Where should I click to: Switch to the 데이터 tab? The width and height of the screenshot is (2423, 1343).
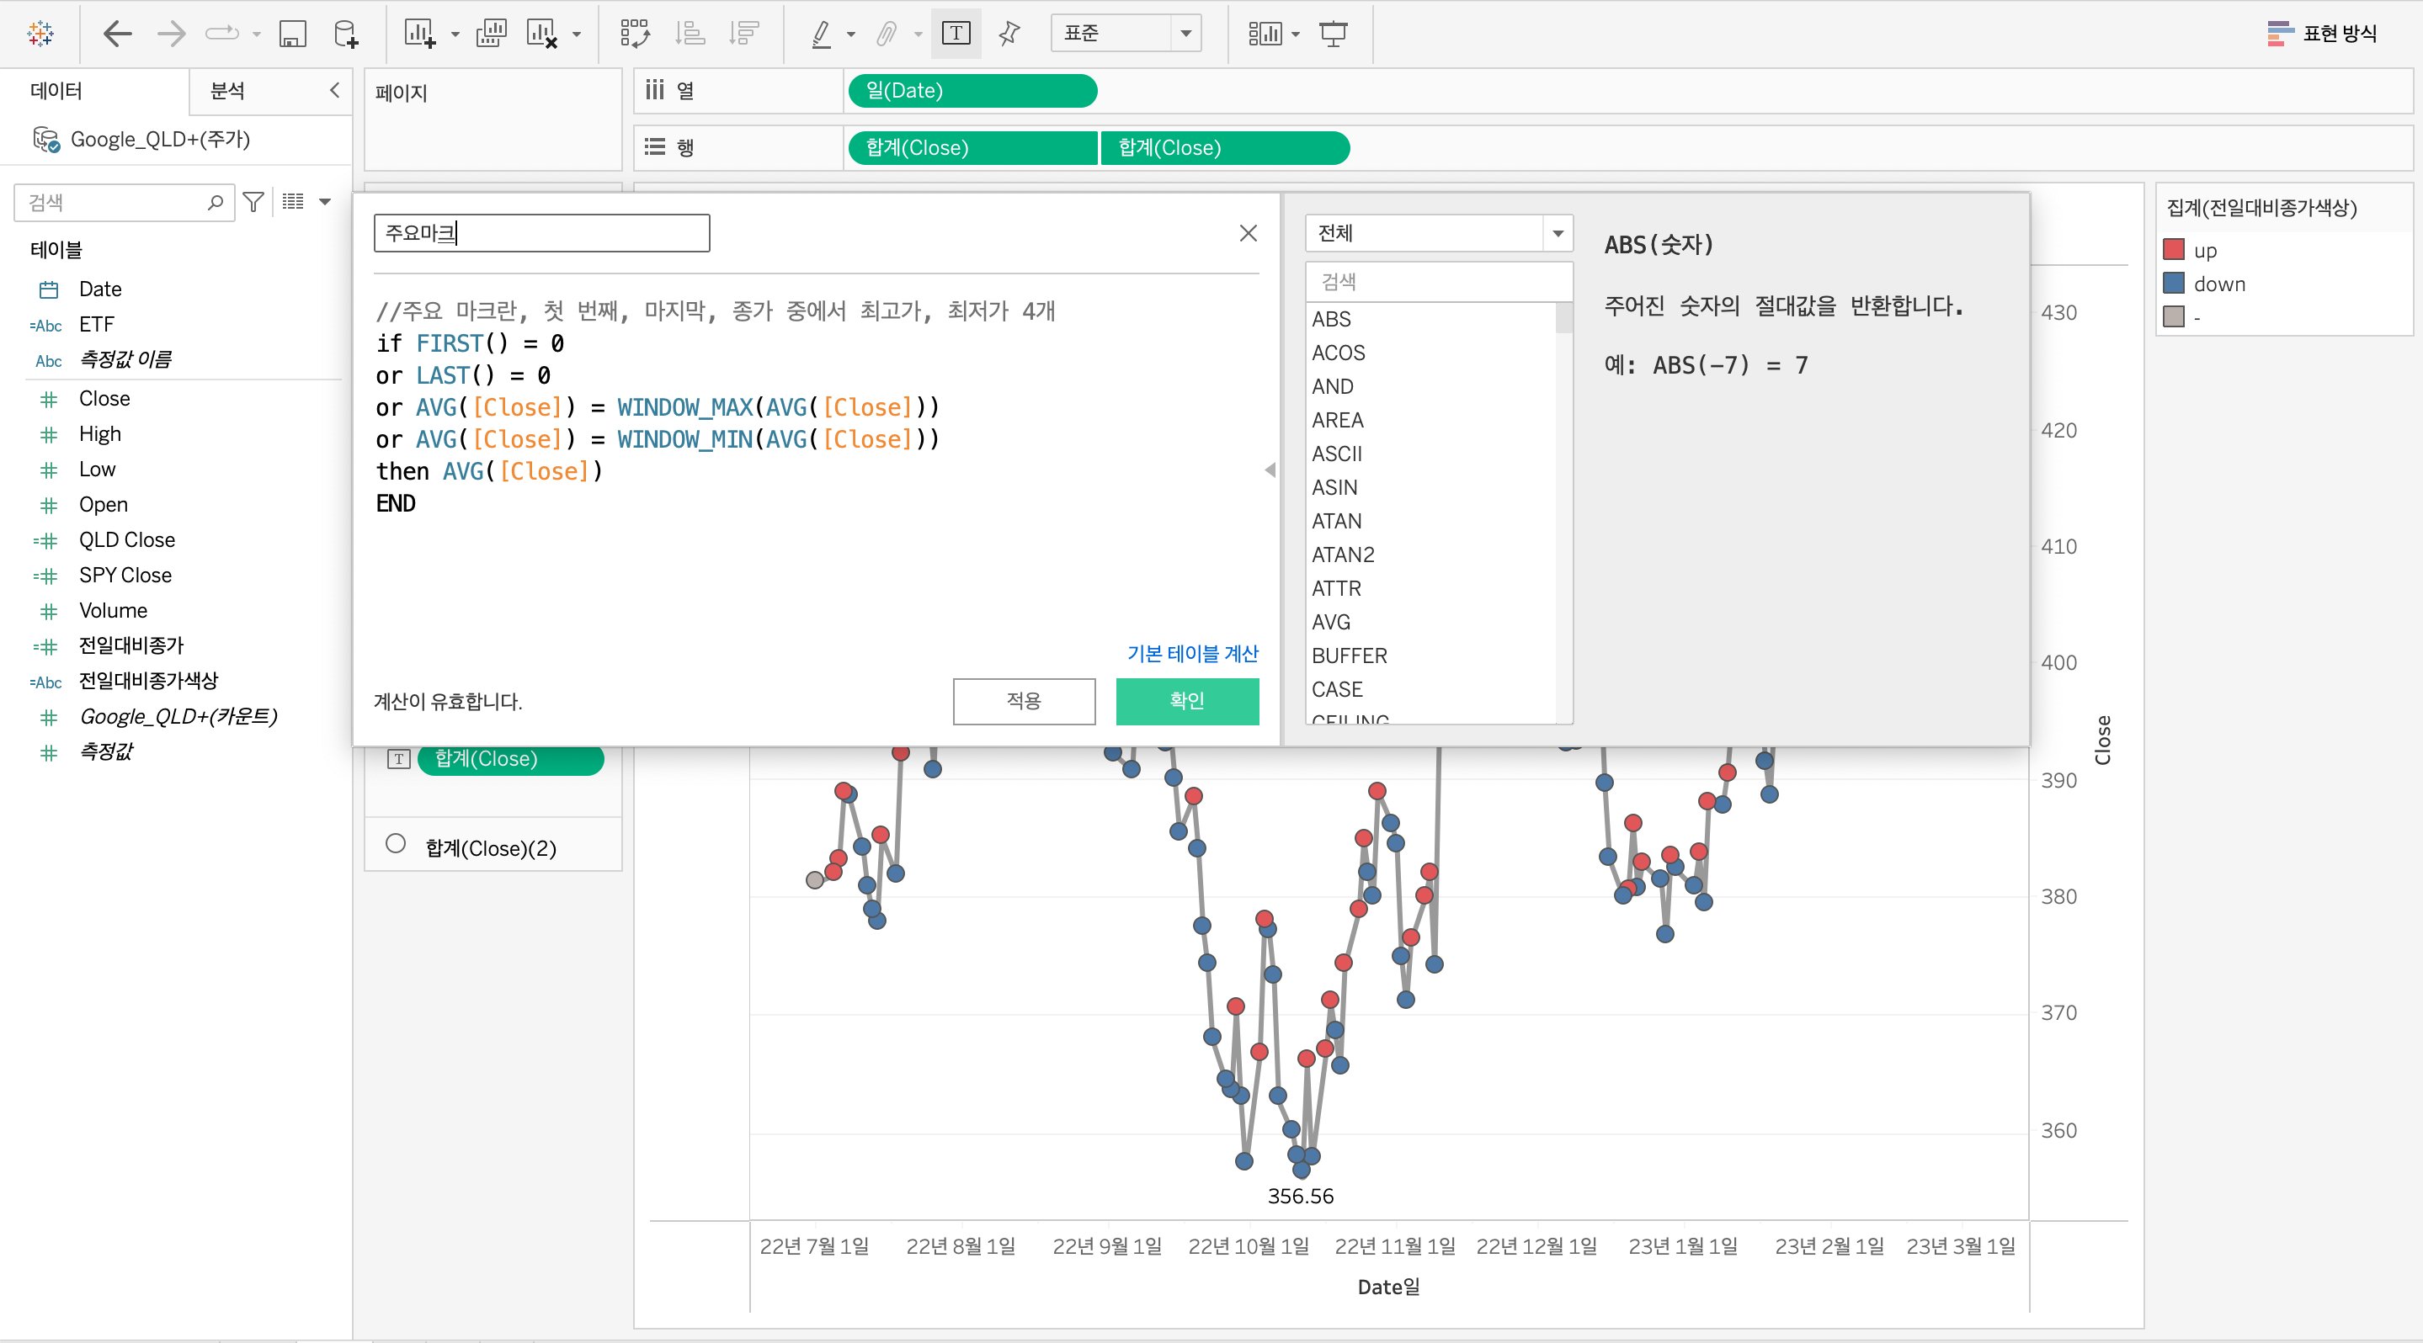click(56, 91)
